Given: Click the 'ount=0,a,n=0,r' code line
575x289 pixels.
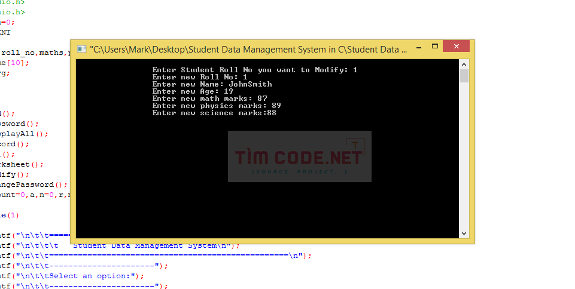Looking at the screenshot, I should coord(35,195).
